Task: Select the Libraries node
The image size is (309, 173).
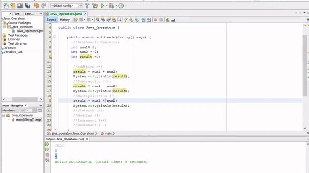Action: tap(14, 39)
